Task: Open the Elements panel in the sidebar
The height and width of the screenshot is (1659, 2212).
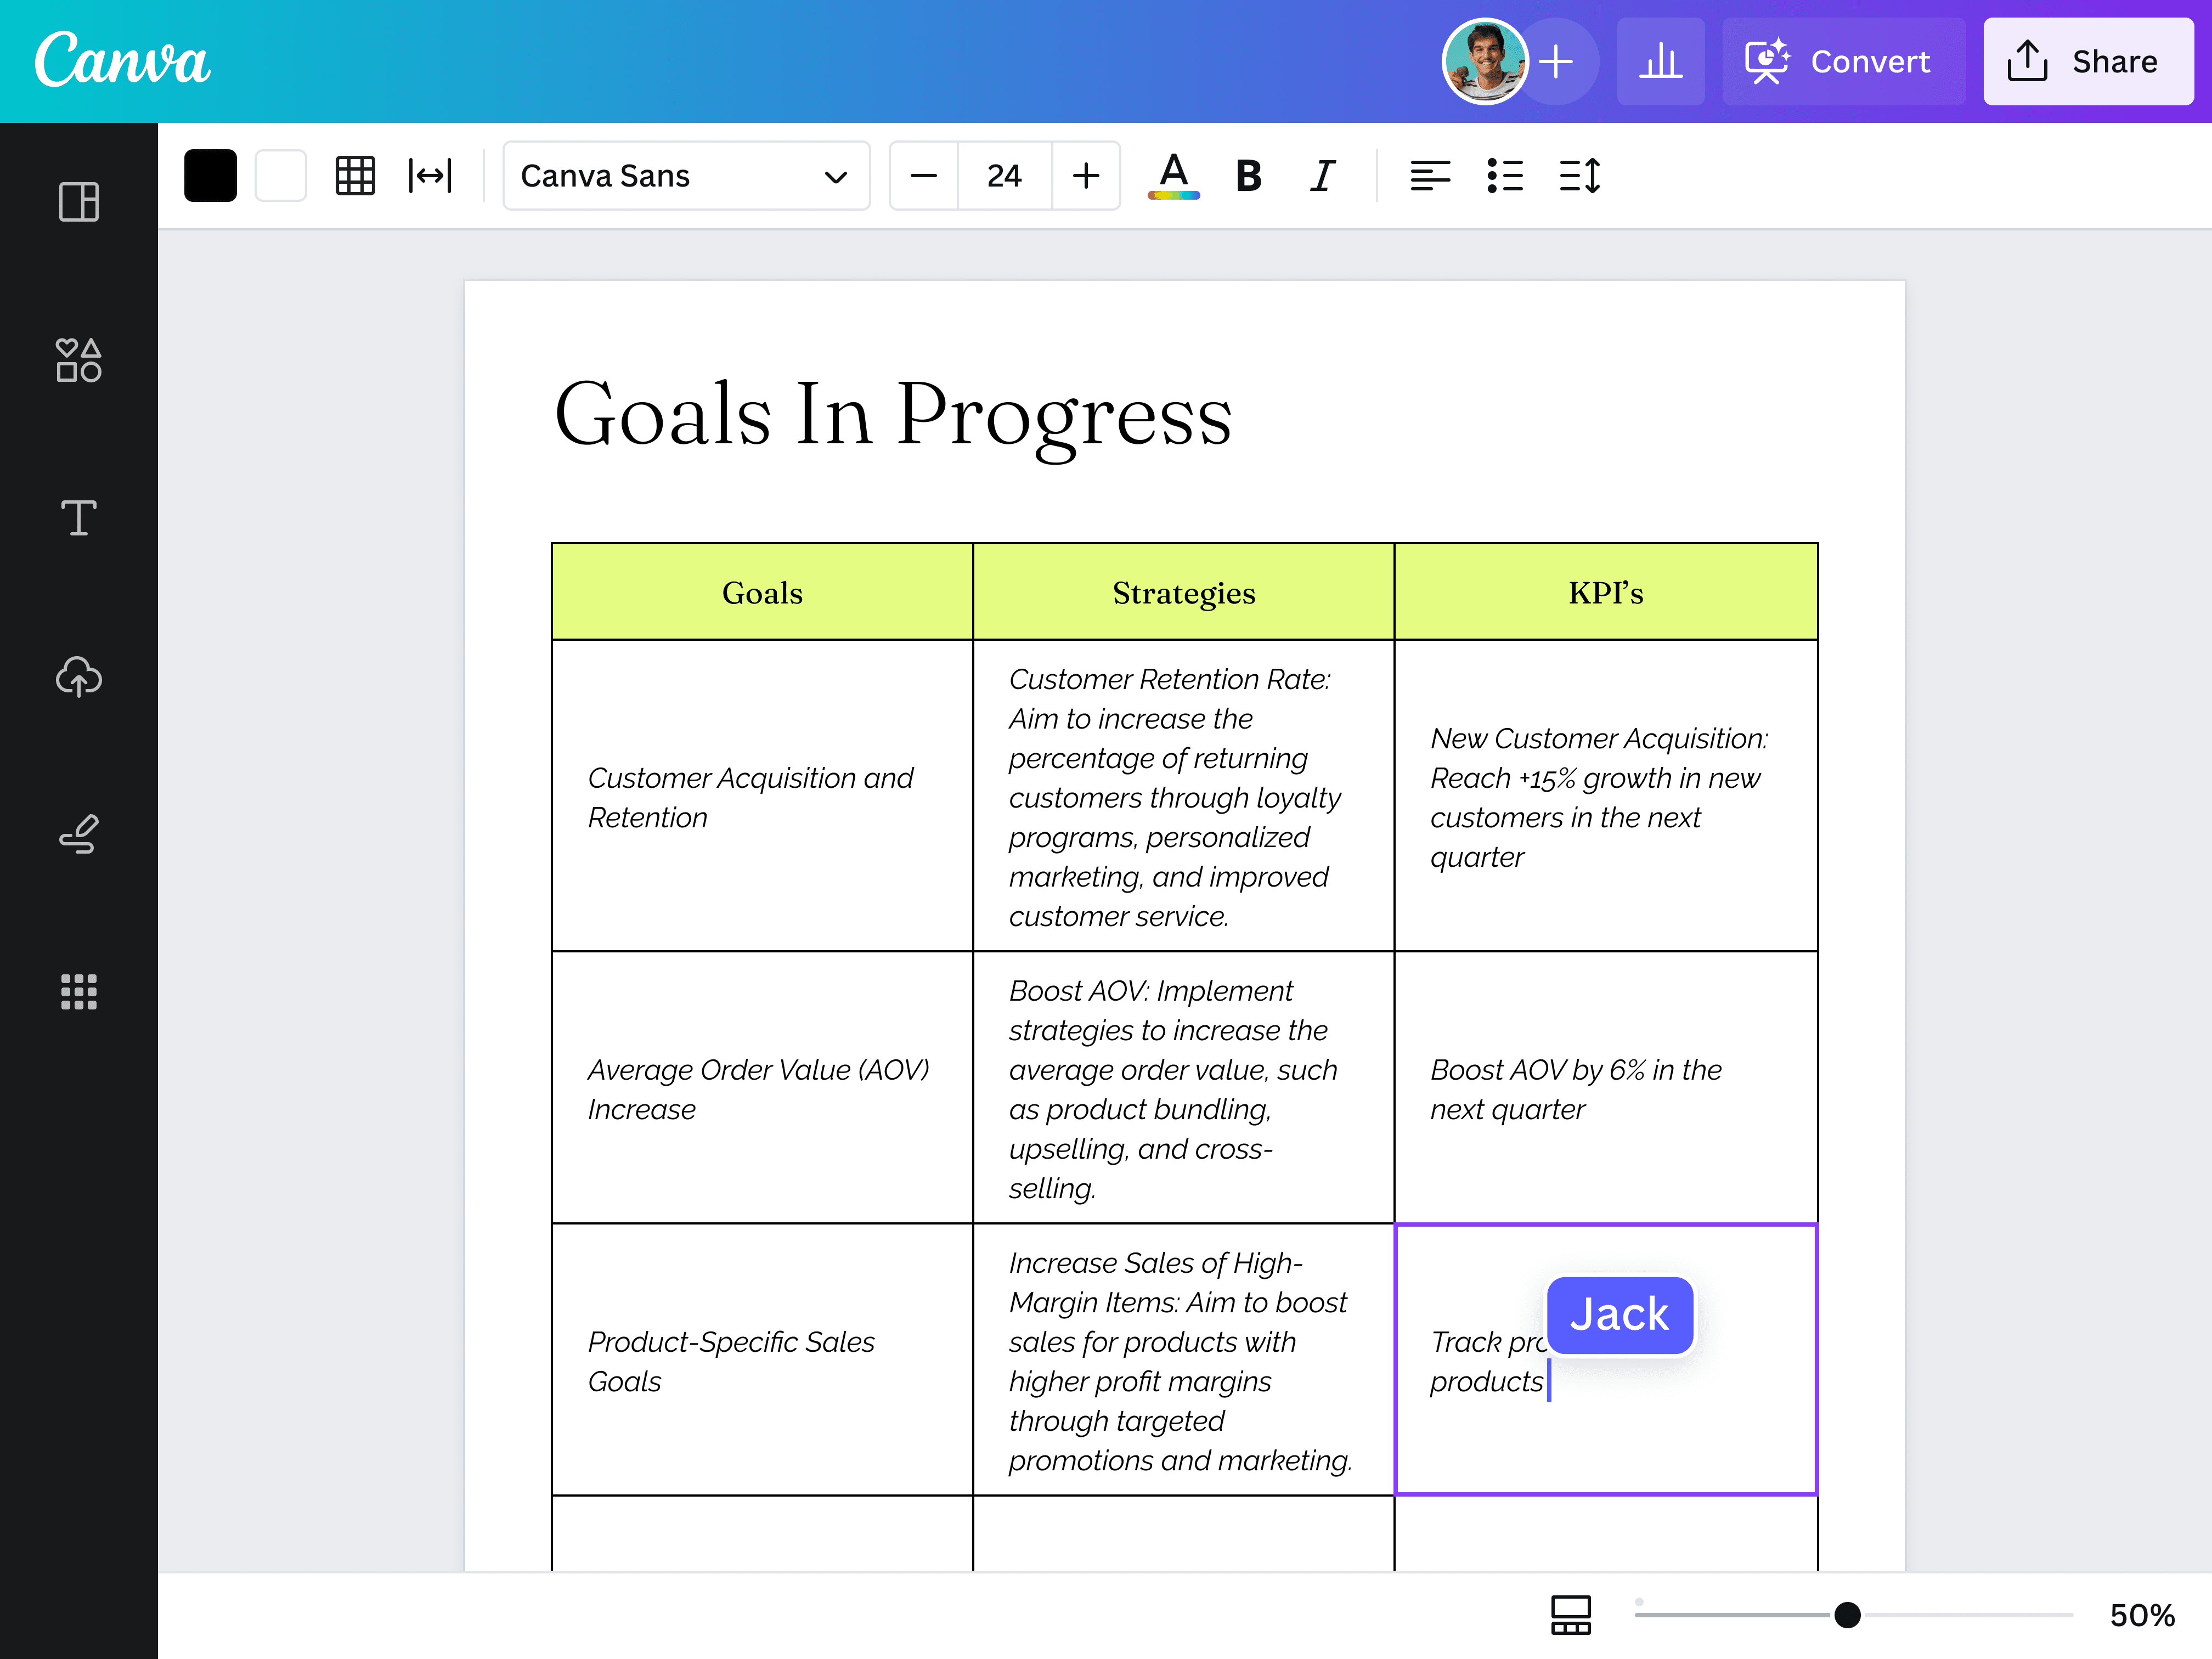Action: pos(78,362)
